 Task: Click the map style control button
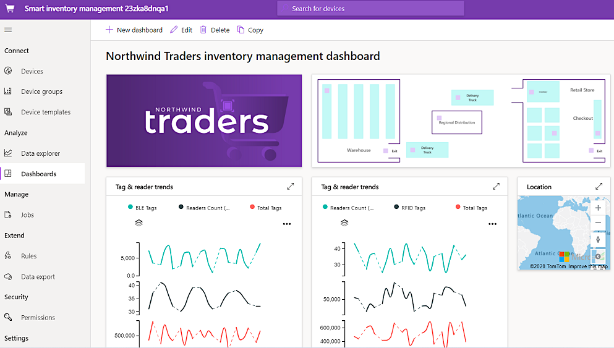598,257
